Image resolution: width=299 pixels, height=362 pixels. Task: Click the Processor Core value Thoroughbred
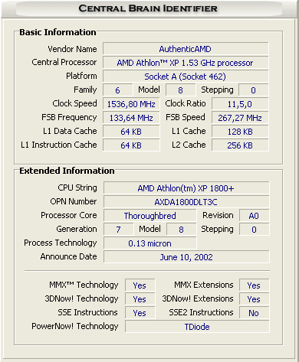[150, 216]
